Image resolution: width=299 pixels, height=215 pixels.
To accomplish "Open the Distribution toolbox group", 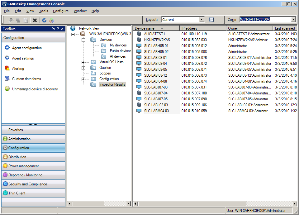I will tap(33, 157).
